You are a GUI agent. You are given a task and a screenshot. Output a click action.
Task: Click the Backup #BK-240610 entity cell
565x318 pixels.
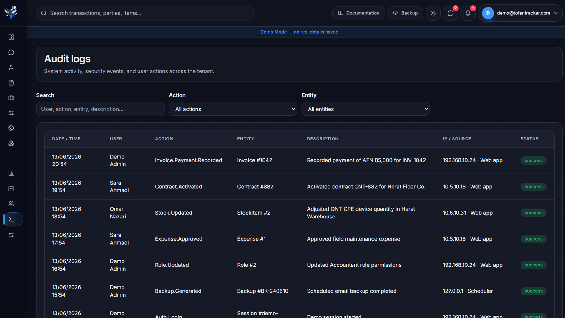pos(262,291)
